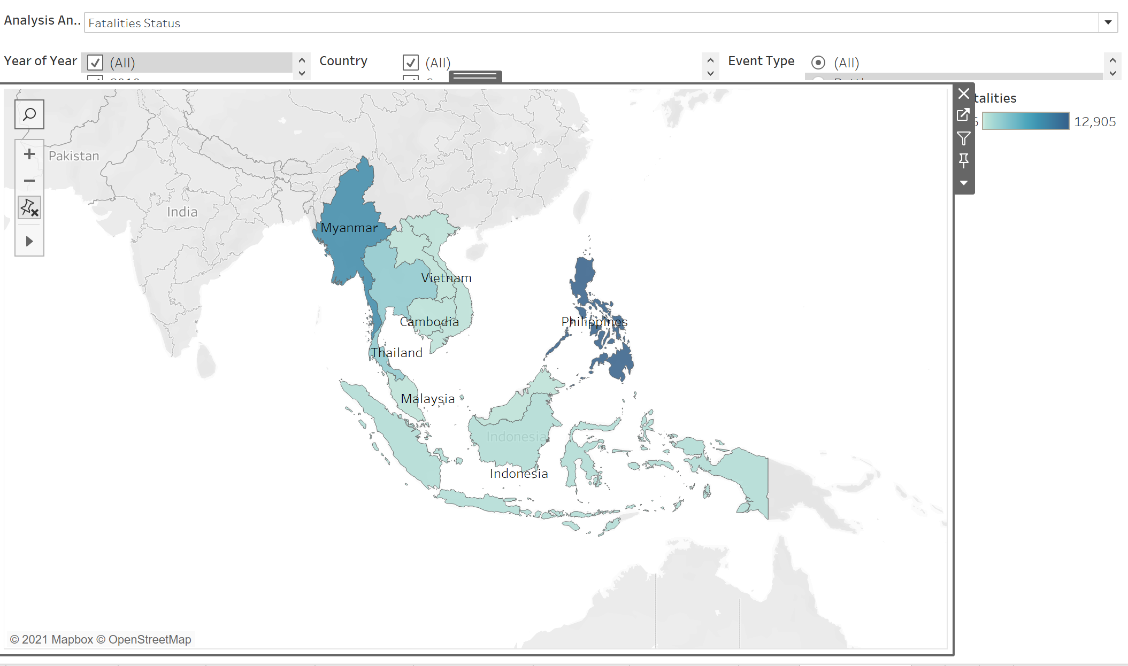This screenshot has height=666, width=1128.
Task: Click the map search magnifier icon
Action: (29, 114)
